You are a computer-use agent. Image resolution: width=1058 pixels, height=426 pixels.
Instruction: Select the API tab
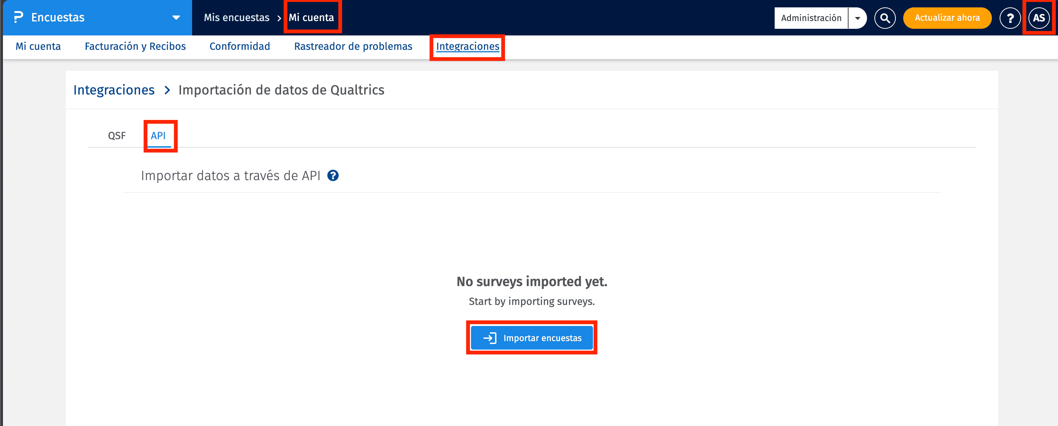click(x=159, y=136)
